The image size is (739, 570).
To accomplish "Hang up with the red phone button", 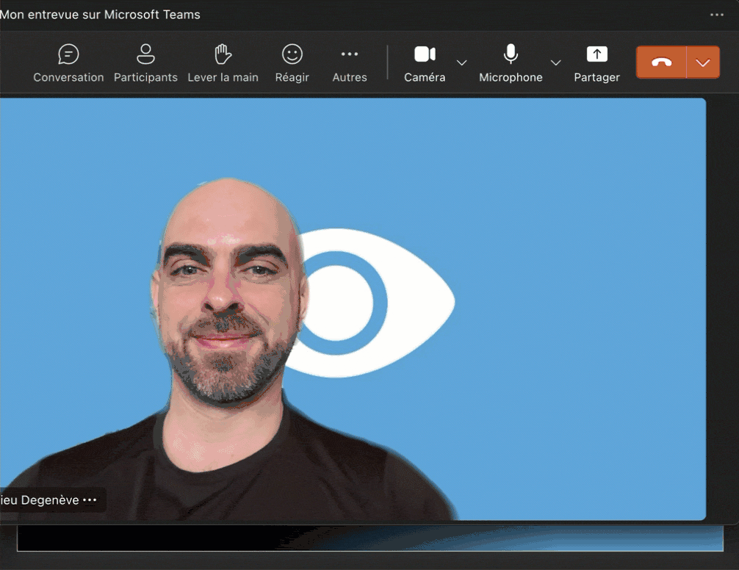I will (661, 62).
